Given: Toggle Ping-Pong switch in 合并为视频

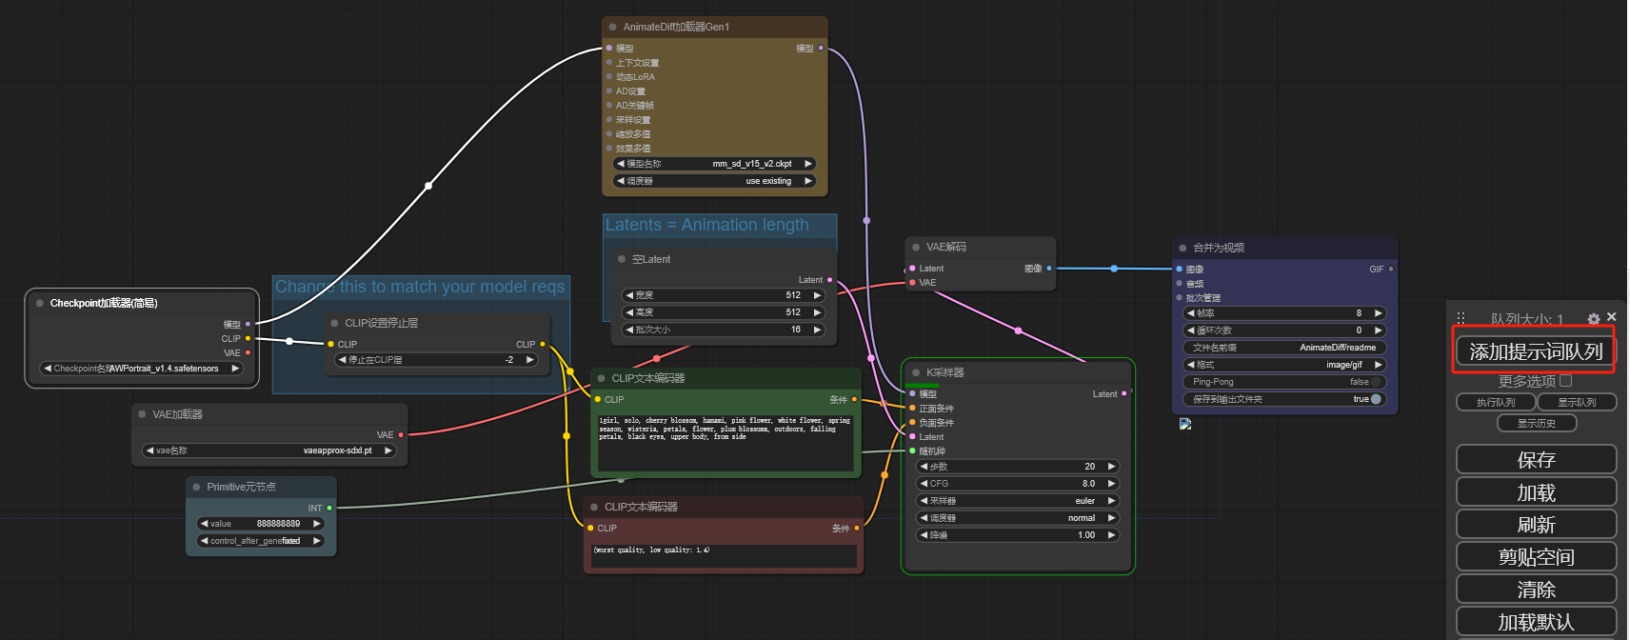Looking at the screenshot, I should 1376,382.
